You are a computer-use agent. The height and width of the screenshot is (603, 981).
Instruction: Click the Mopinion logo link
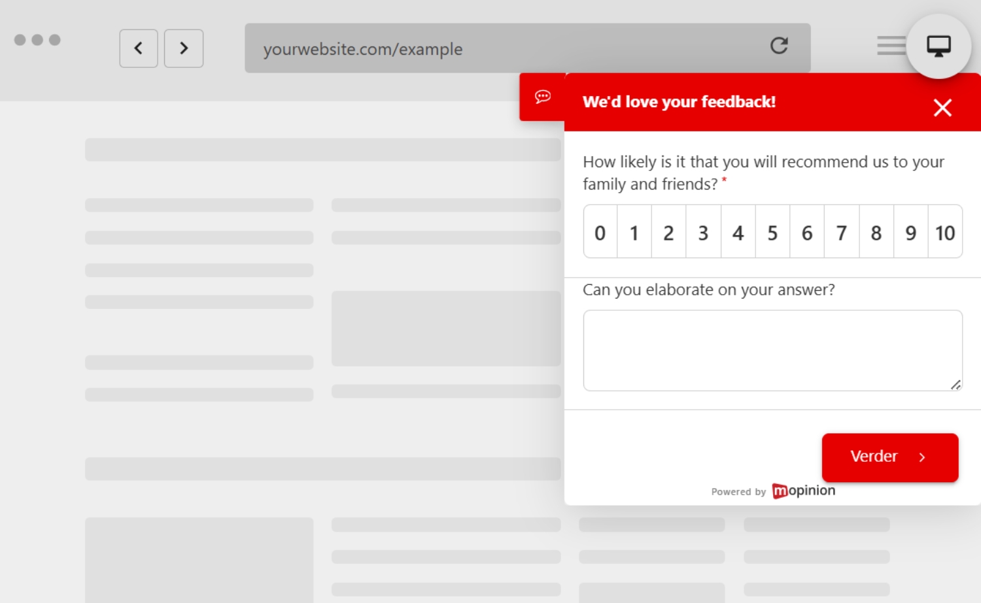pos(803,491)
